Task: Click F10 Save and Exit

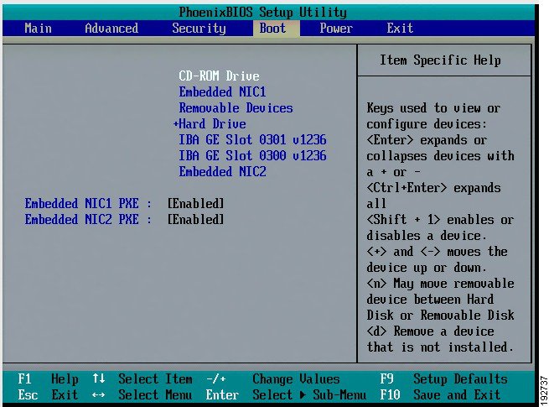Action: 441,395
